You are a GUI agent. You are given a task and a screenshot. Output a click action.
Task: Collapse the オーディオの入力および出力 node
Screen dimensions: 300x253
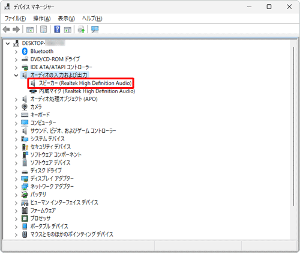pyautogui.click(x=16, y=75)
